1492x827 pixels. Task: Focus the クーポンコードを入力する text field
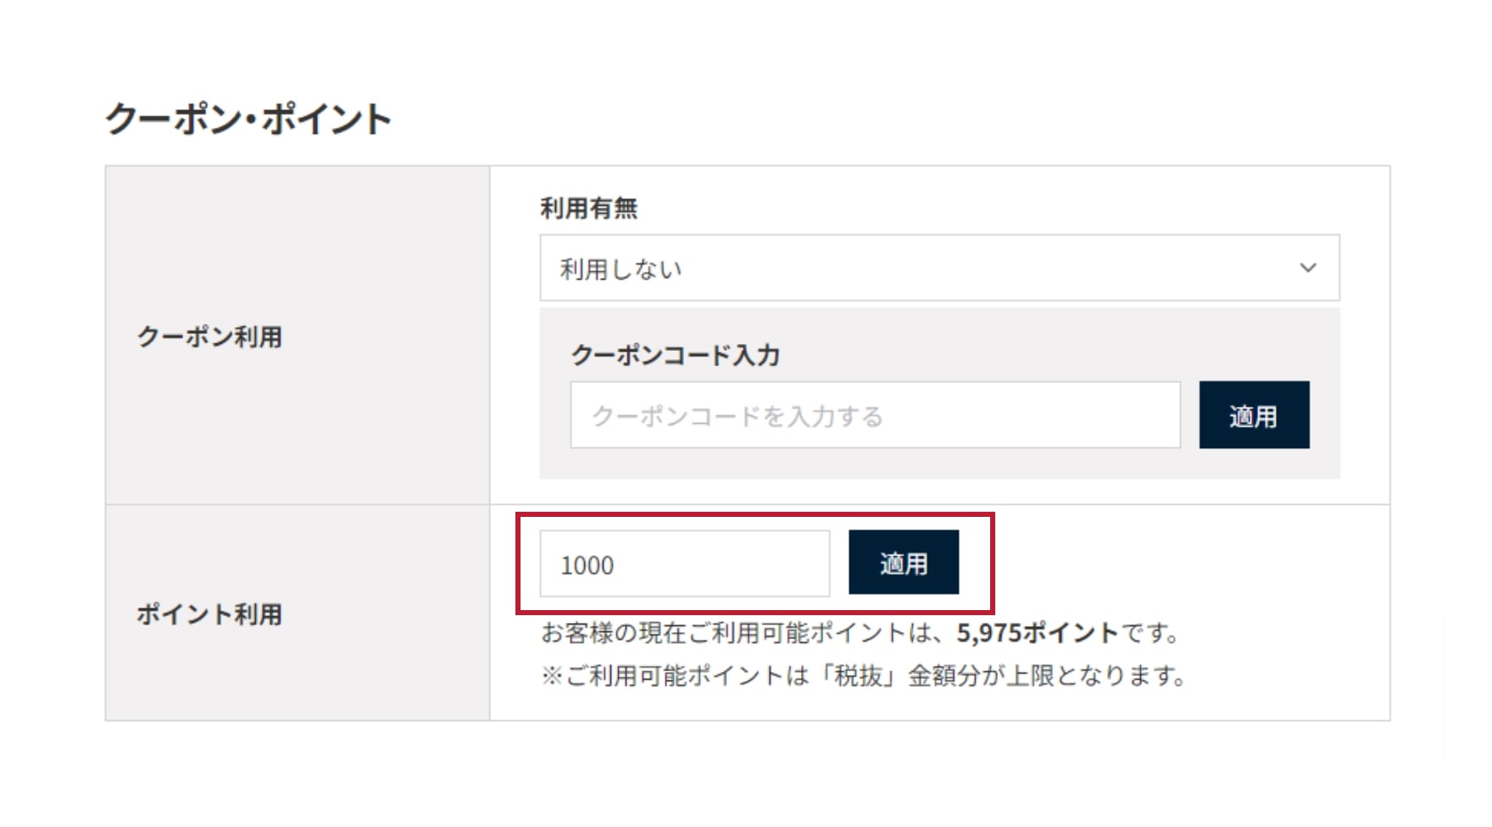click(x=875, y=415)
